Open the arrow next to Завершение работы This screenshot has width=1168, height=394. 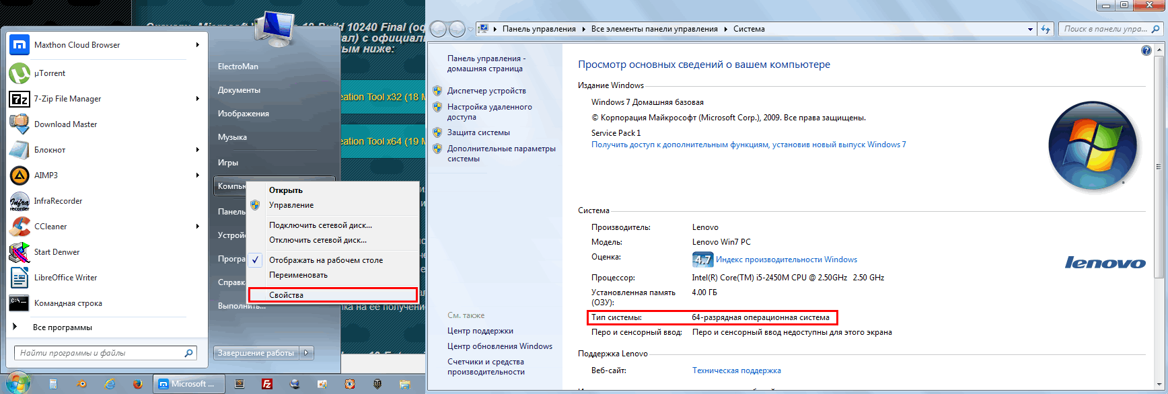[307, 353]
